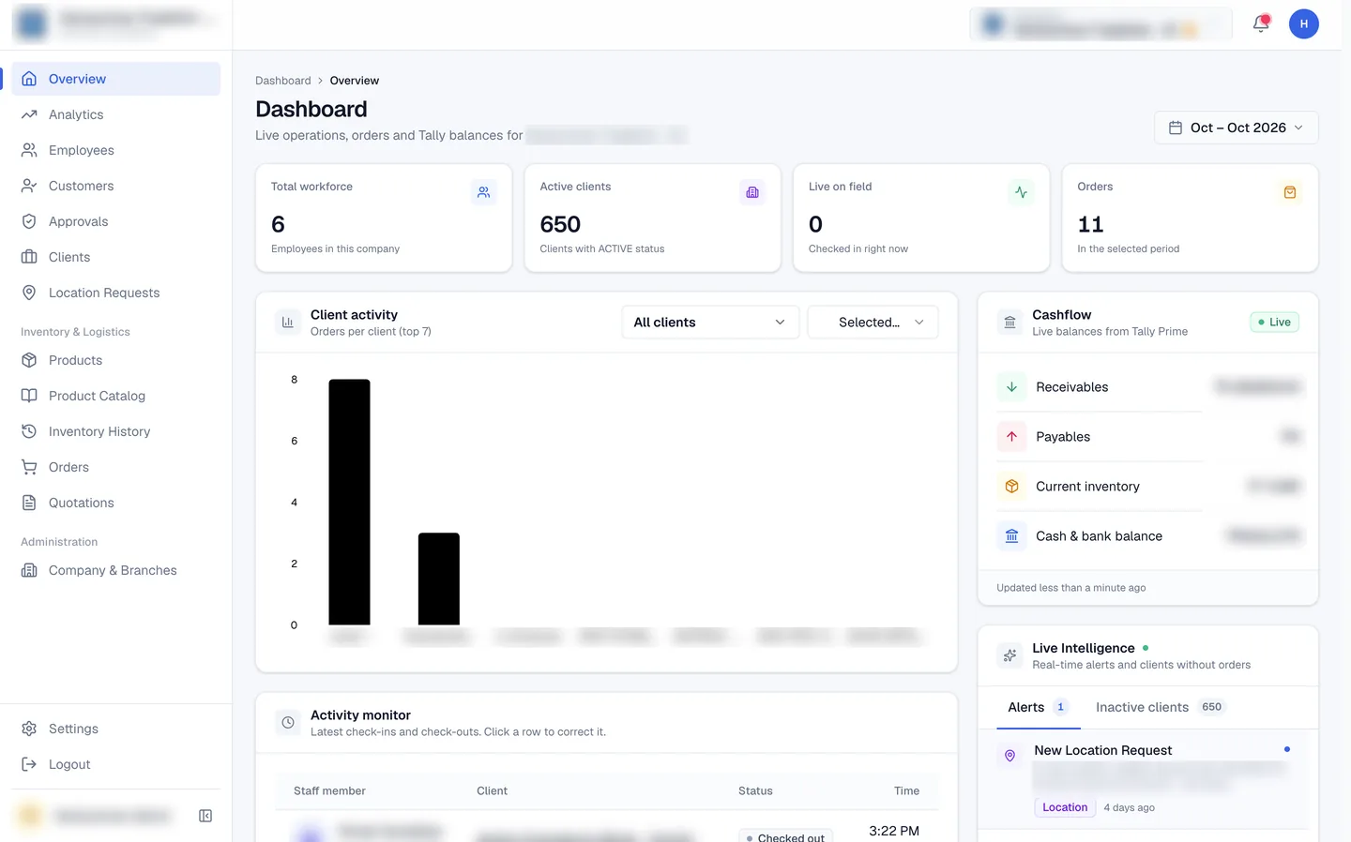Image resolution: width=1351 pixels, height=842 pixels.
Task: Go to Analytics in the sidebar
Action: click(x=116, y=114)
